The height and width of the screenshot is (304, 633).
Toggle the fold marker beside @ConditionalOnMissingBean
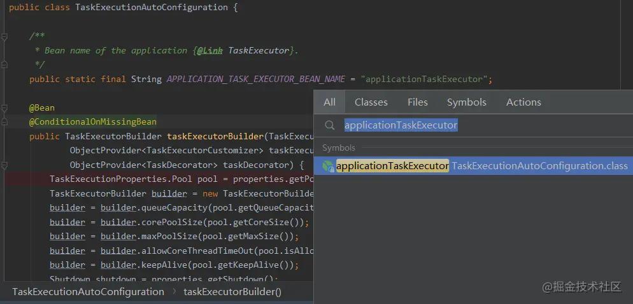4,121
